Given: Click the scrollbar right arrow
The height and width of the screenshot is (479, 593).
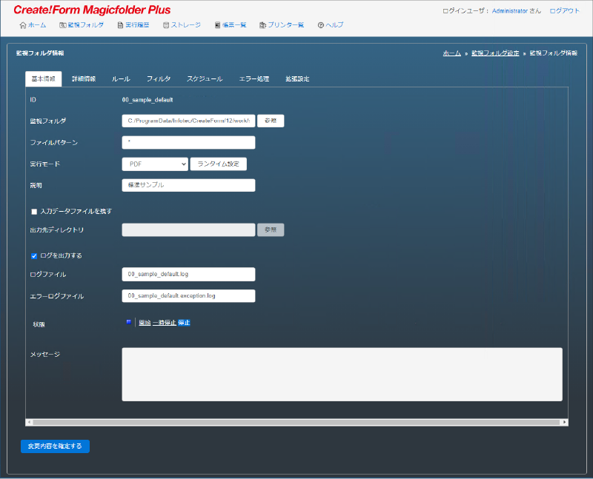Looking at the screenshot, I should pyautogui.click(x=564, y=422).
